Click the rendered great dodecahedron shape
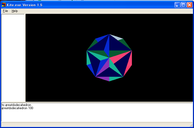The image size is (194, 128). click(x=109, y=58)
